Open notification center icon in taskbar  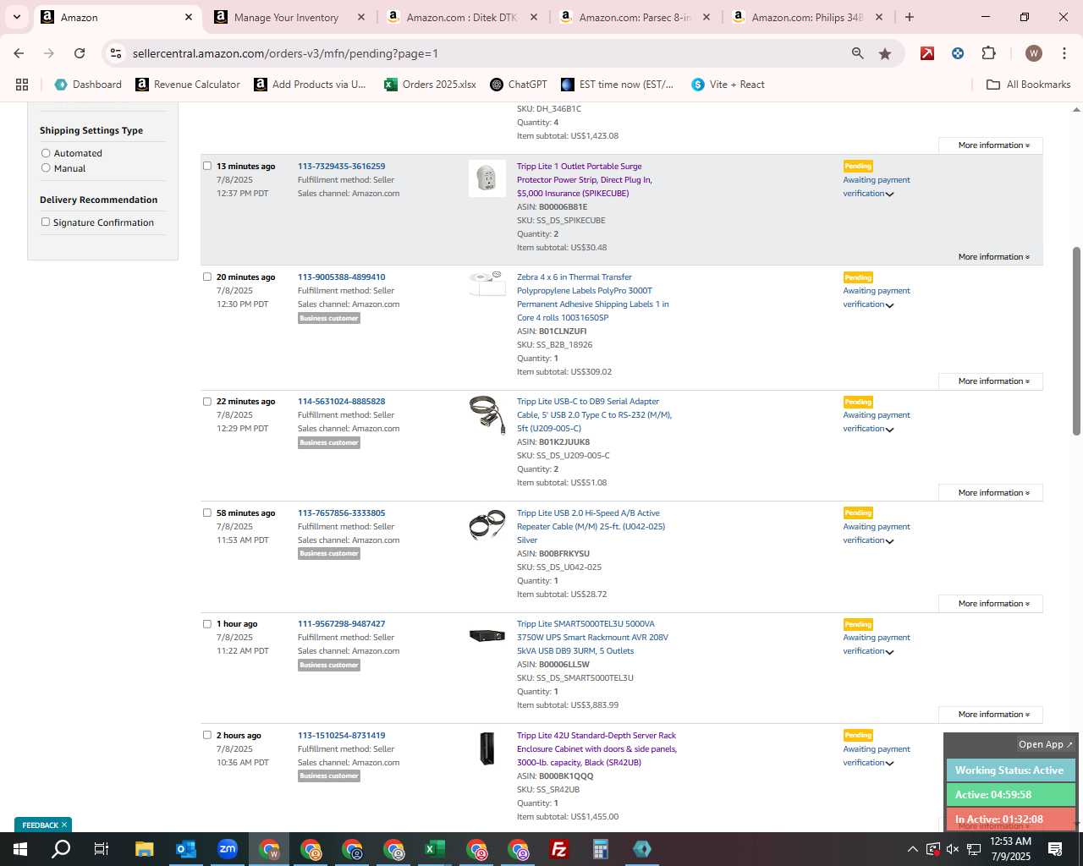tap(1055, 849)
